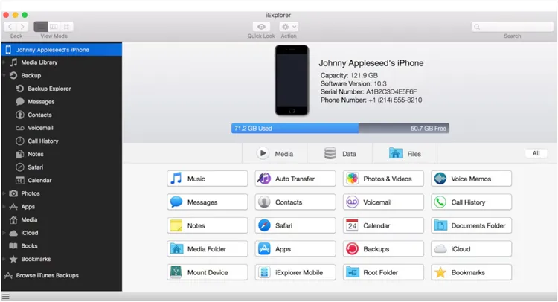Open Auto Transfer in the grid

click(x=295, y=179)
